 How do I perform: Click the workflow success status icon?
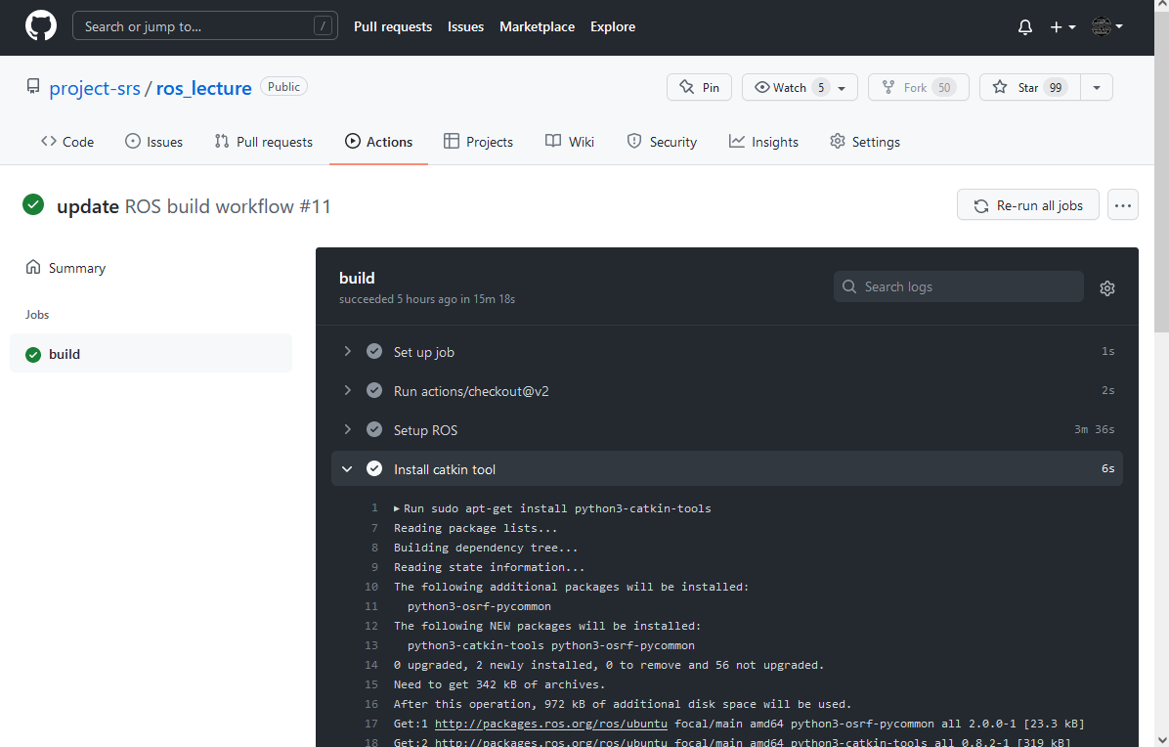pyautogui.click(x=33, y=204)
